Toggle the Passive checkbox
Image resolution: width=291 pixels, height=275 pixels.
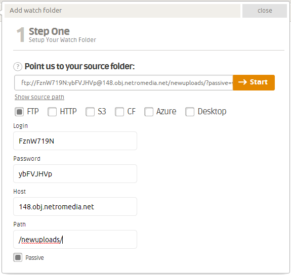18,257
